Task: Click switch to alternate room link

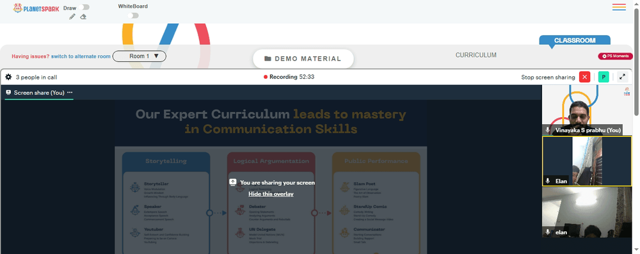Action: coord(81,56)
